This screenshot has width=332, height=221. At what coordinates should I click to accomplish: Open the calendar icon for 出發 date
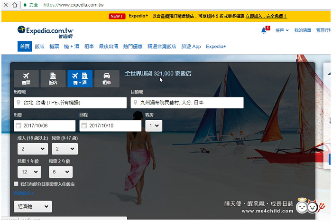tap(18, 126)
